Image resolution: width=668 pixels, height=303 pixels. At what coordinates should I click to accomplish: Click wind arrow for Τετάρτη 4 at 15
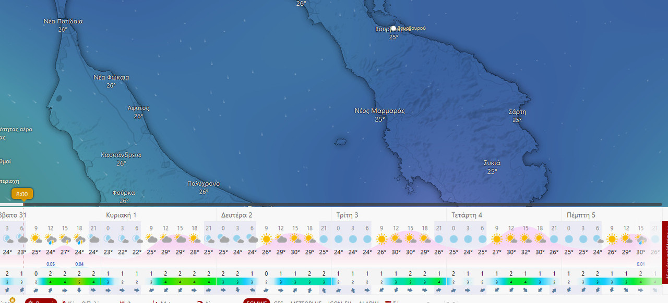[x=526, y=290]
